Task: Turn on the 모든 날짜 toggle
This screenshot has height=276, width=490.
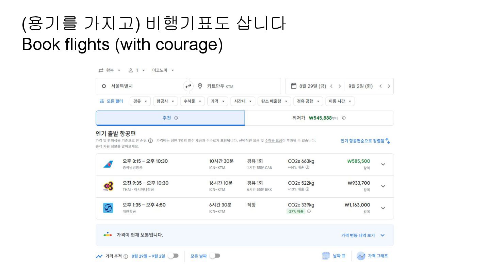Action: coord(215,256)
